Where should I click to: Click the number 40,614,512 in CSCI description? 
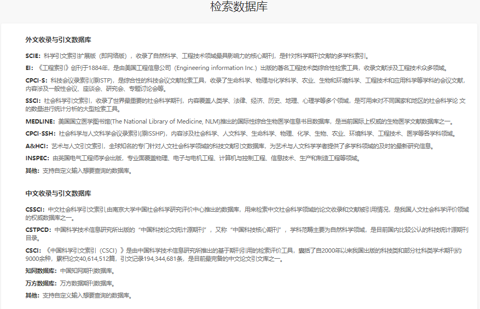[94, 259]
